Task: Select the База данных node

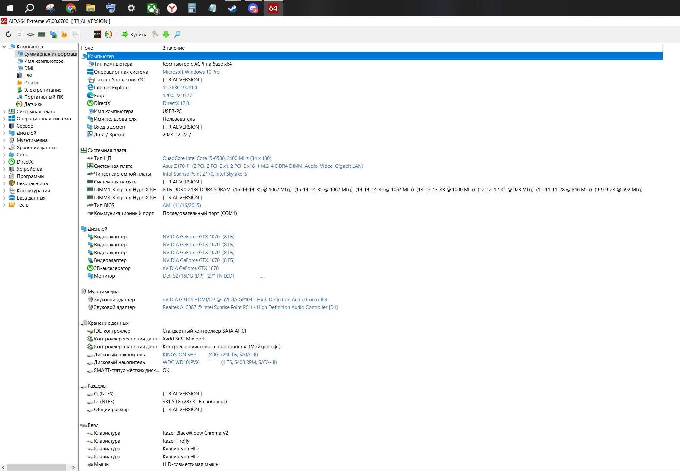Action: coord(31,198)
